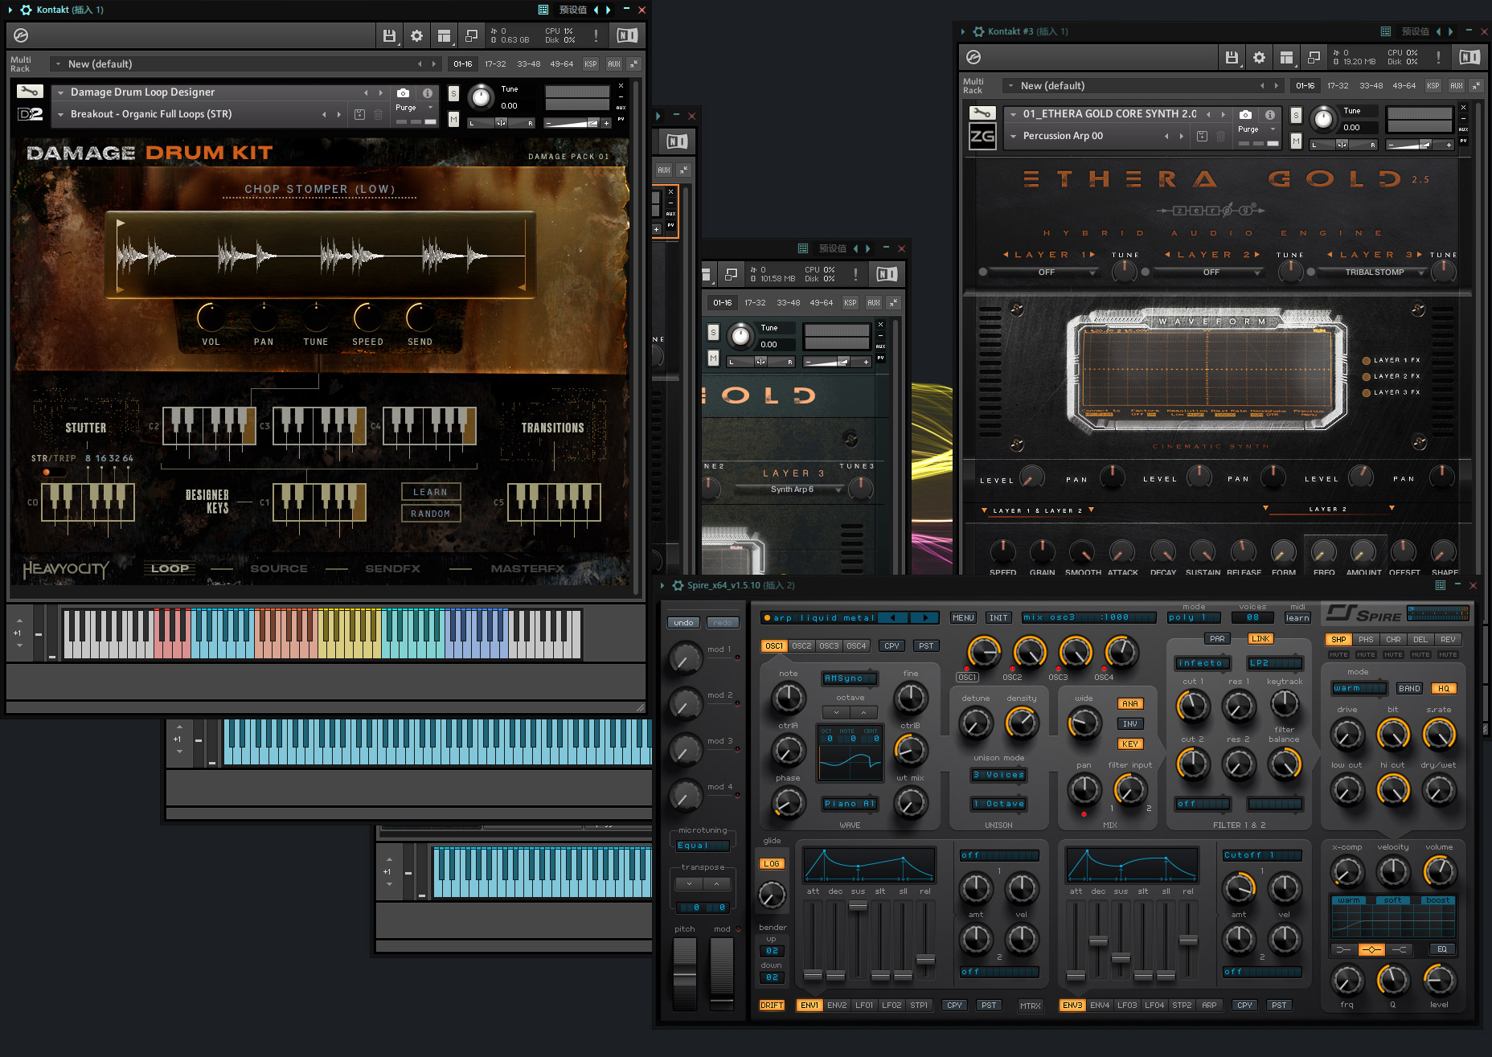Click save icon in Kontakt #3 toolbar
Viewport: 1492px width, 1057px height.
point(1232,58)
